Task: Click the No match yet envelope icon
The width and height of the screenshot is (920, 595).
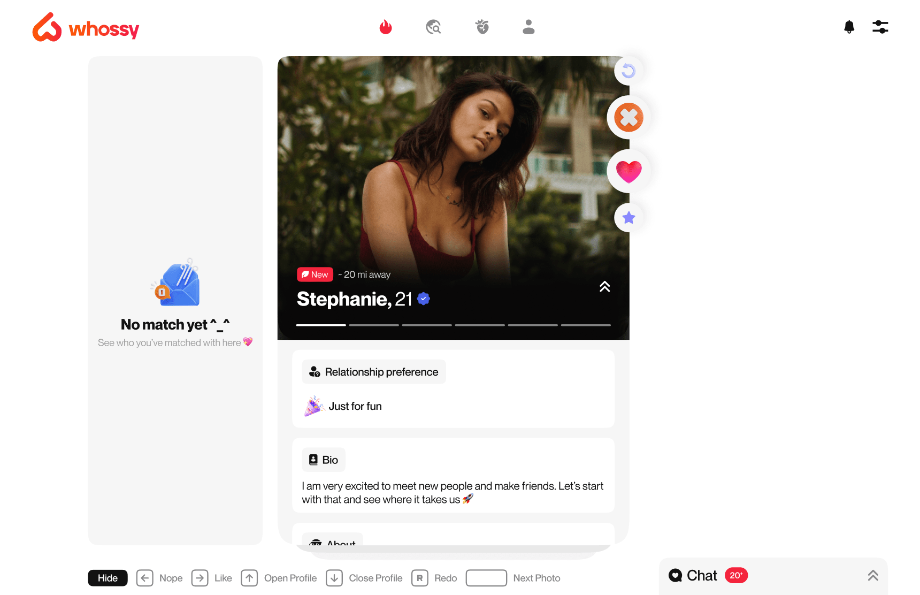Action: point(175,283)
